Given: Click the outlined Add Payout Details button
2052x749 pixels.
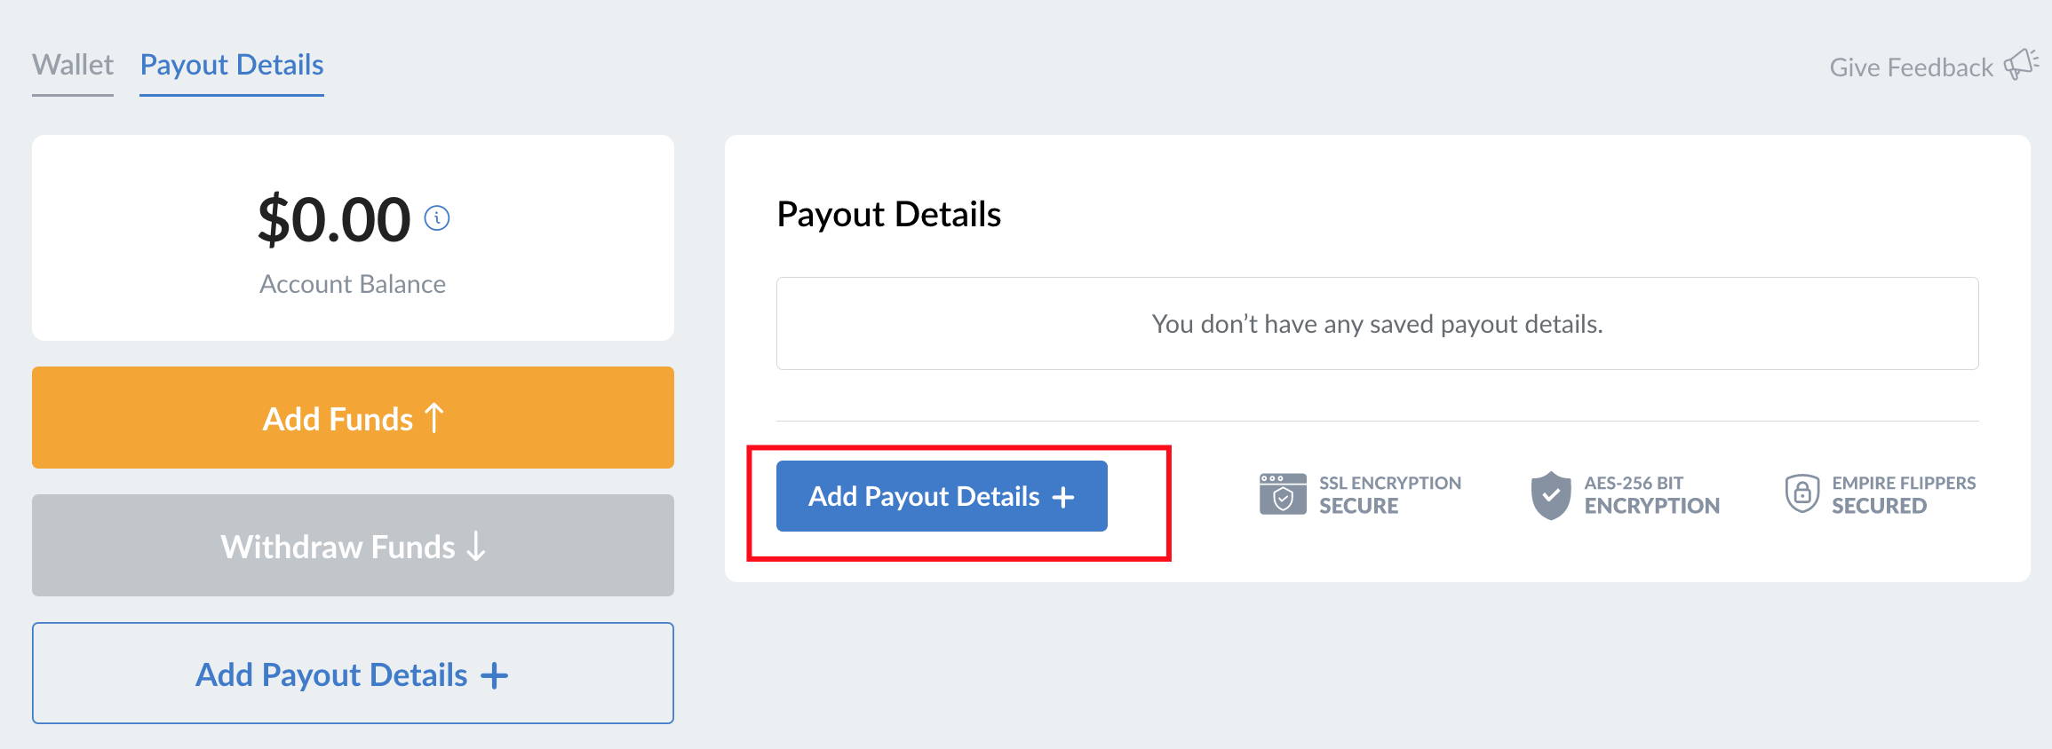Looking at the screenshot, I should (x=353, y=673).
